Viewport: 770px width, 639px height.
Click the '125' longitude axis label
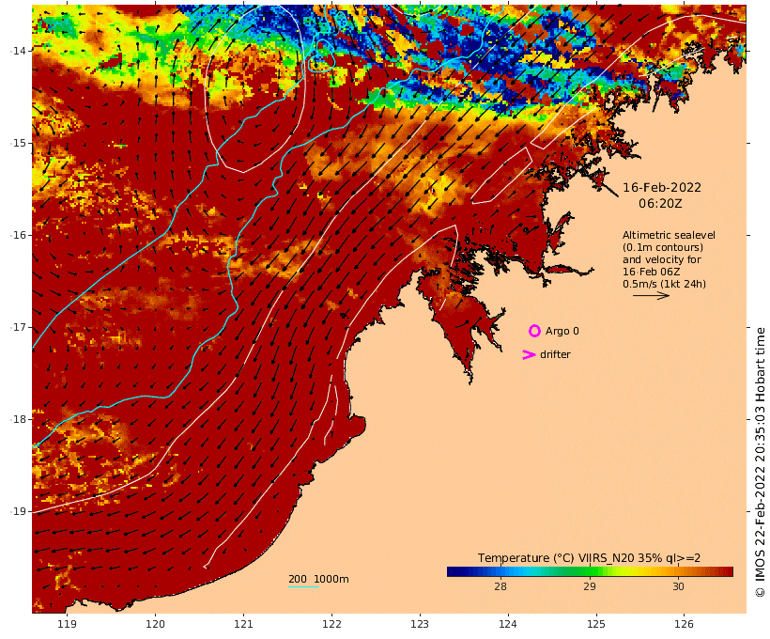(x=596, y=624)
